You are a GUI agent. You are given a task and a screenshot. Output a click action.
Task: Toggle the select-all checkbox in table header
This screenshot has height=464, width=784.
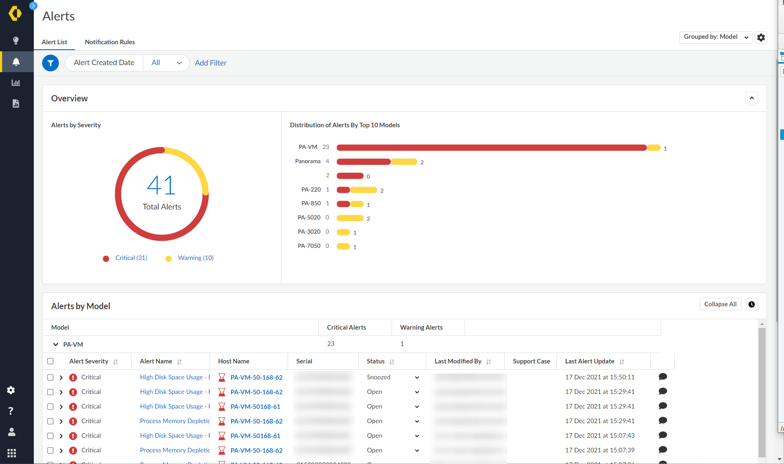[x=51, y=361]
